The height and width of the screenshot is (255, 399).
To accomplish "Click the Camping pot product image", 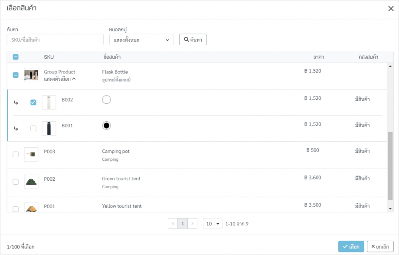I will pyautogui.click(x=31, y=155).
